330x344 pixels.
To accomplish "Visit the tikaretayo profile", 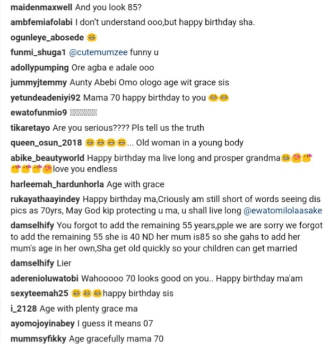I will pyautogui.click(x=30, y=128).
